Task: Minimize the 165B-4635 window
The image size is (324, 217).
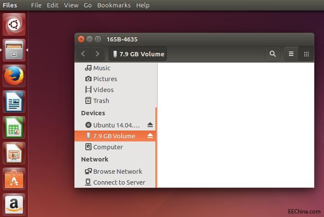Action: click(89, 39)
